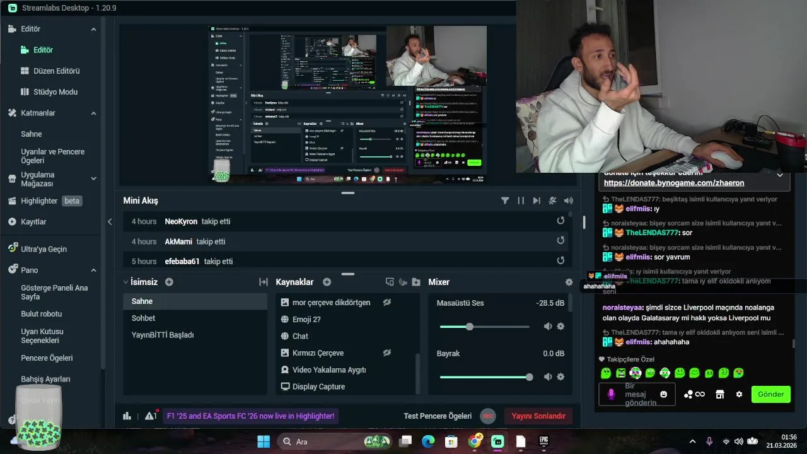Add a new scene with the plus icon
This screenshot has width=807, height=454.
(169, 282)
